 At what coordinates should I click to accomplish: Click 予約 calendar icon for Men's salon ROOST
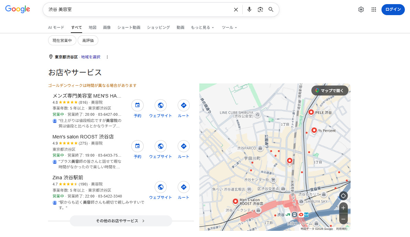pos(137,146)
